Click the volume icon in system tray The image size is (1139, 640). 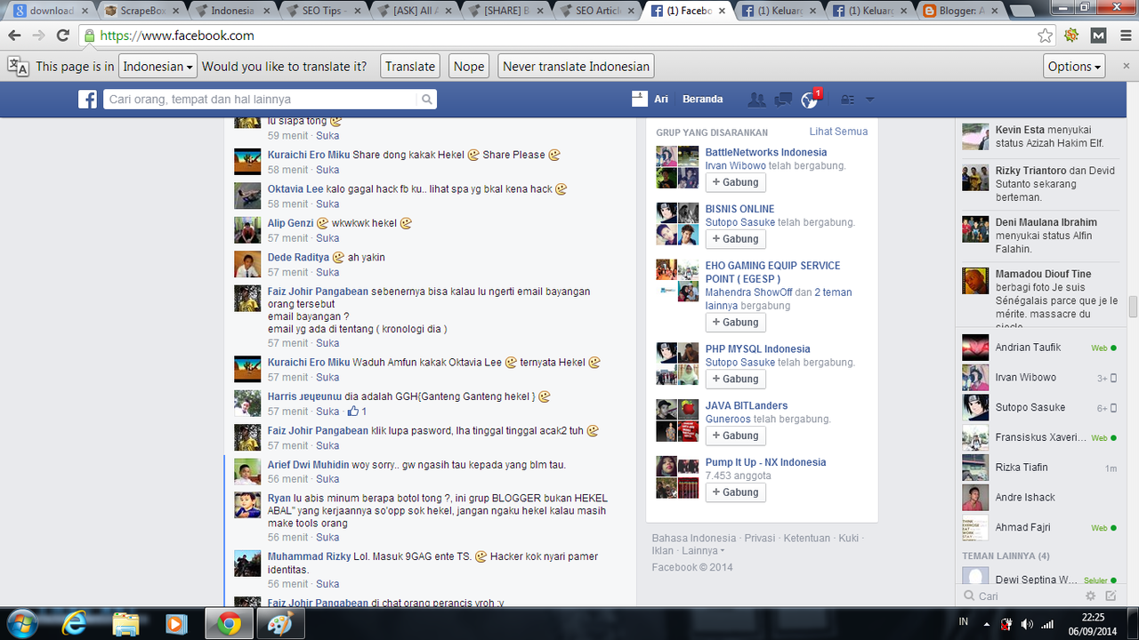coord(1027,624)
